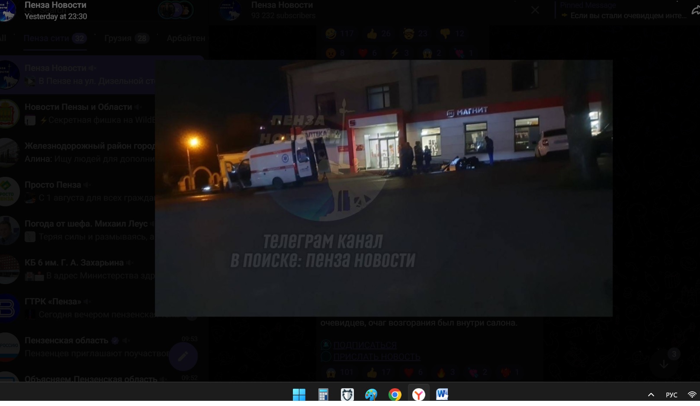
Task: Open the ПРИСЛАТЬ НОВОСТЬ link
Action: coord(376,357)
